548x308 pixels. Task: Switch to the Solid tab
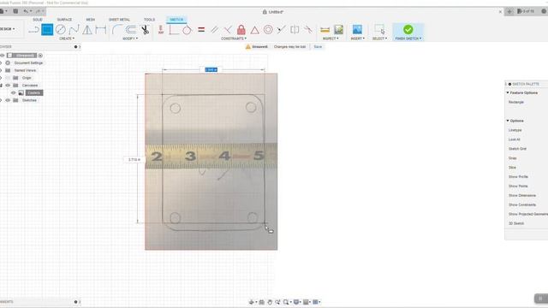click(38, 20)
